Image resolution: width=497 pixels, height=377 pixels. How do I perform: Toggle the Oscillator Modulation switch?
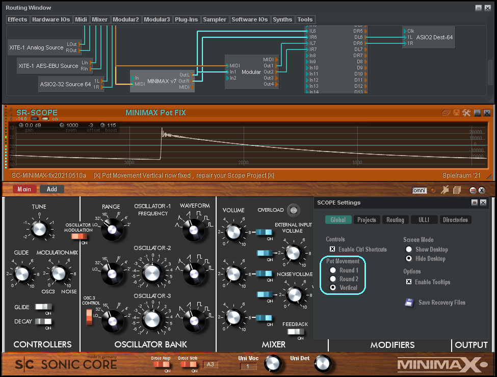79,236
